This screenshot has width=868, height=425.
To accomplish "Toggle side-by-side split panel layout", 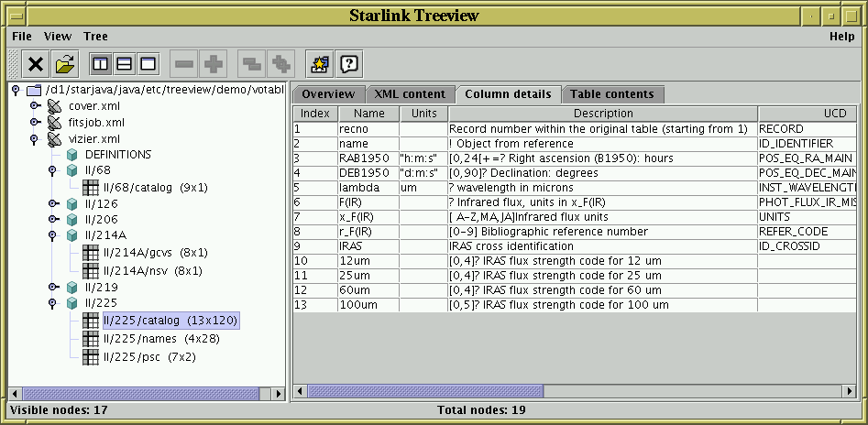I will [x=102, y=64].
